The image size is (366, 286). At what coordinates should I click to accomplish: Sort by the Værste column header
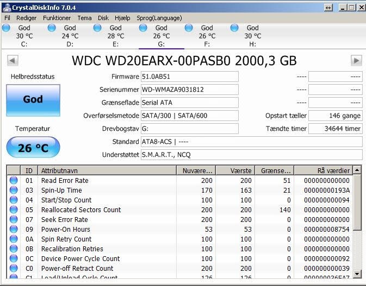235,170
